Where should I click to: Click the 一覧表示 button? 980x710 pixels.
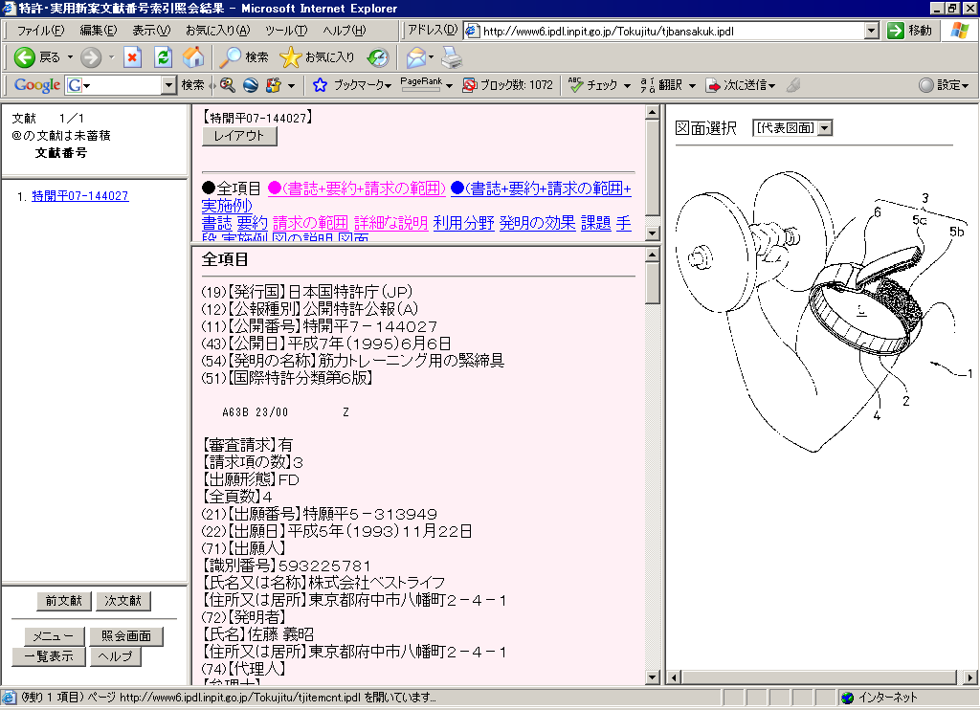49,656
